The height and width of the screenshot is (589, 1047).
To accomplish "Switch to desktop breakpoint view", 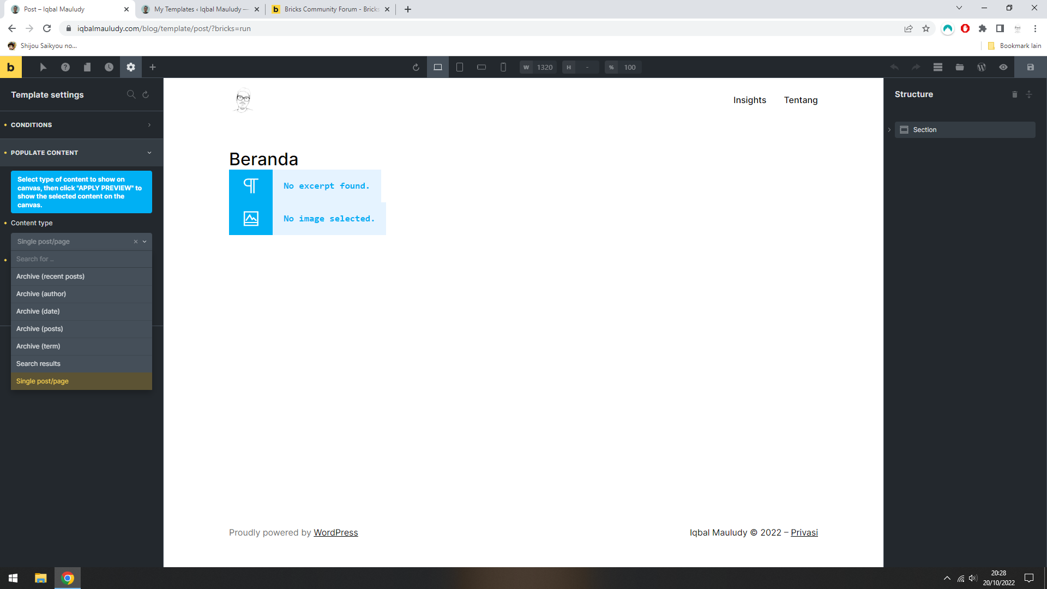I will [438, 67].
